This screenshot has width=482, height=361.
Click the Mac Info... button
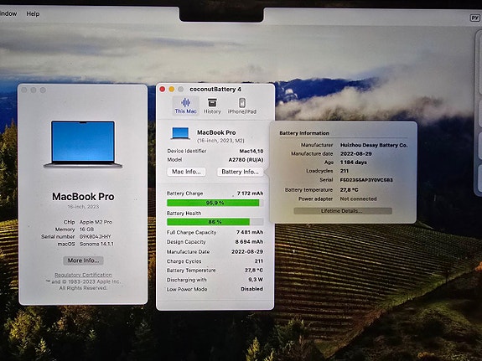click(x=186, y=172)
